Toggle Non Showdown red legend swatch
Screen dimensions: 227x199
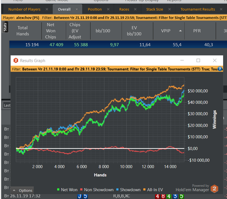click(81, 190)
